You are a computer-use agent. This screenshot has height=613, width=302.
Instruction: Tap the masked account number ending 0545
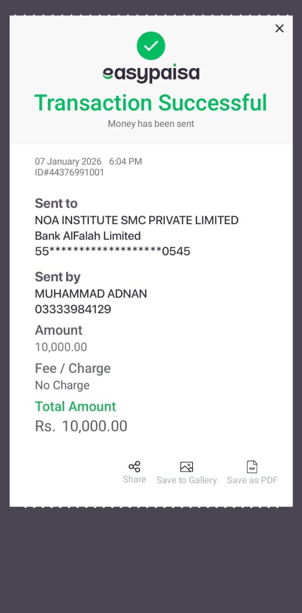tap(112, 251)
